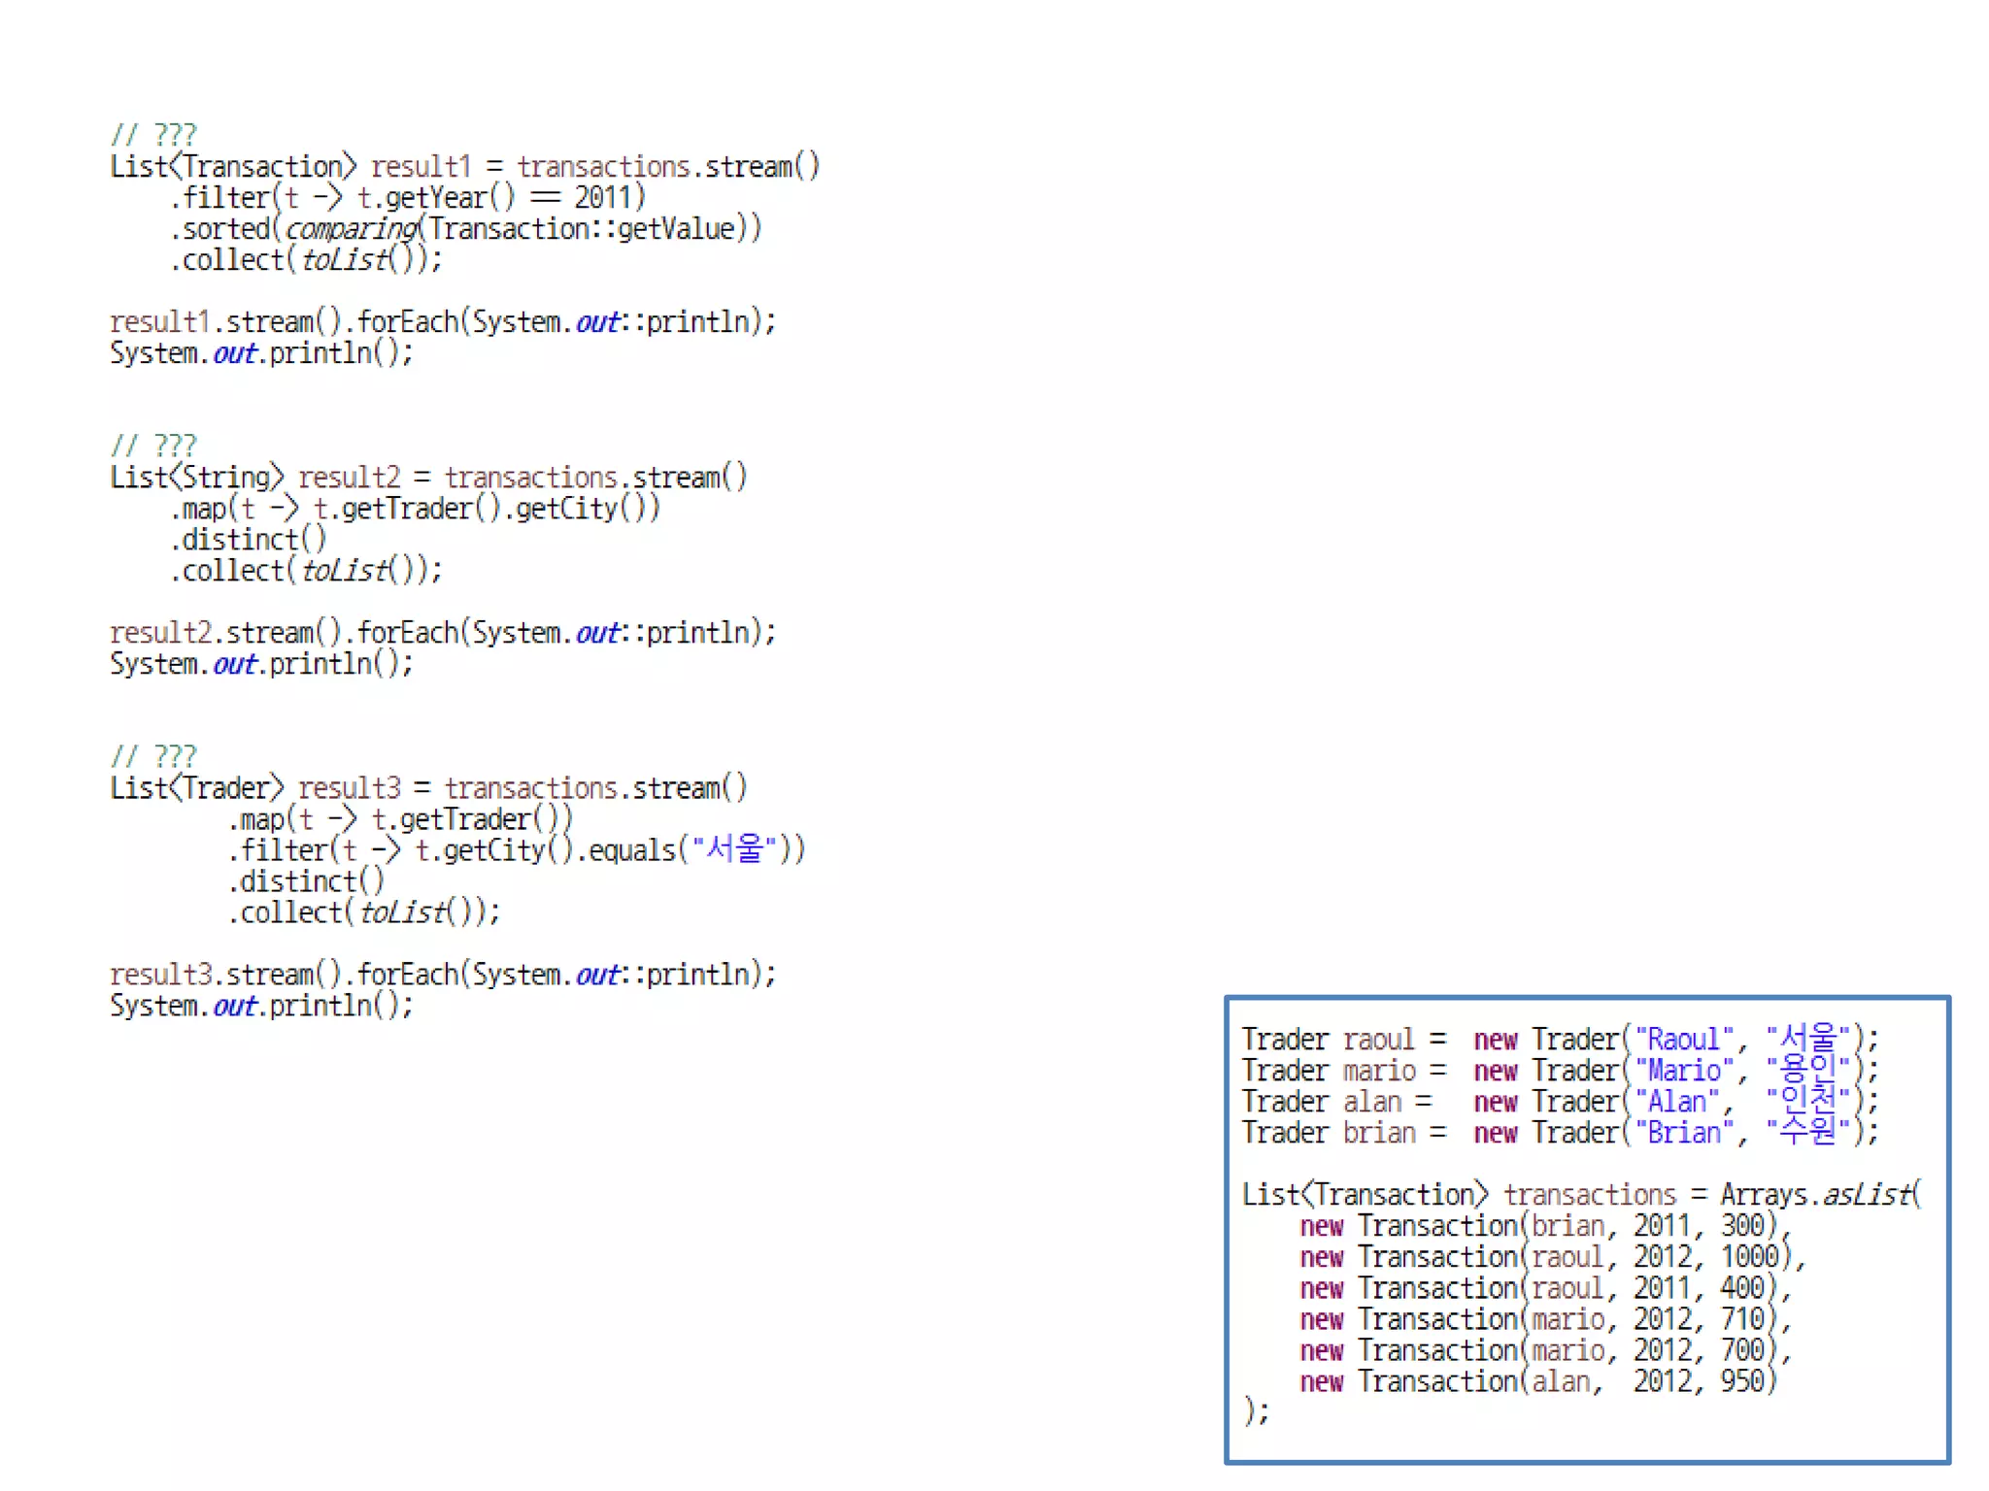Click result2.stream().forEach println line
Screen dimensions: 1989x1491
tap(443, 633)
